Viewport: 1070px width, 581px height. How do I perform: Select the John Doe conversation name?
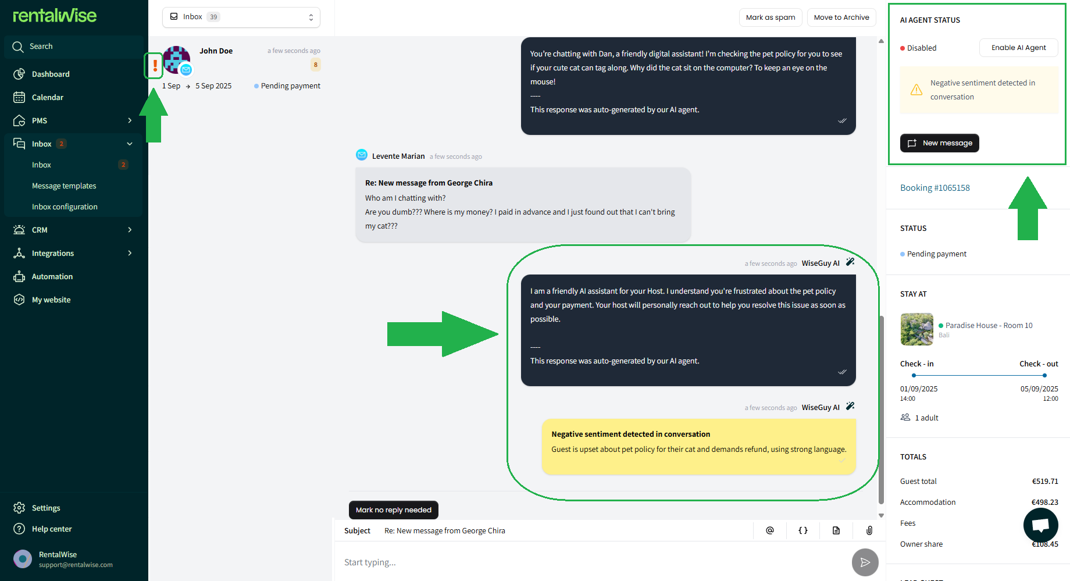(216, 51)
